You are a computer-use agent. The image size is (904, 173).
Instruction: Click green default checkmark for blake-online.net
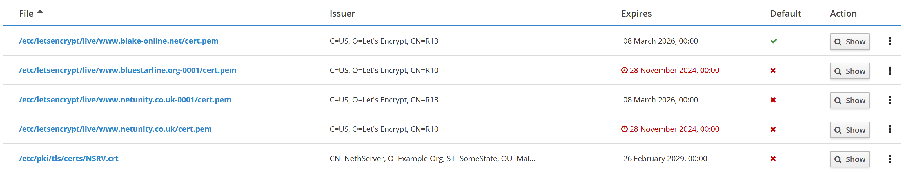pyautogui.click(x=773, y=41)
